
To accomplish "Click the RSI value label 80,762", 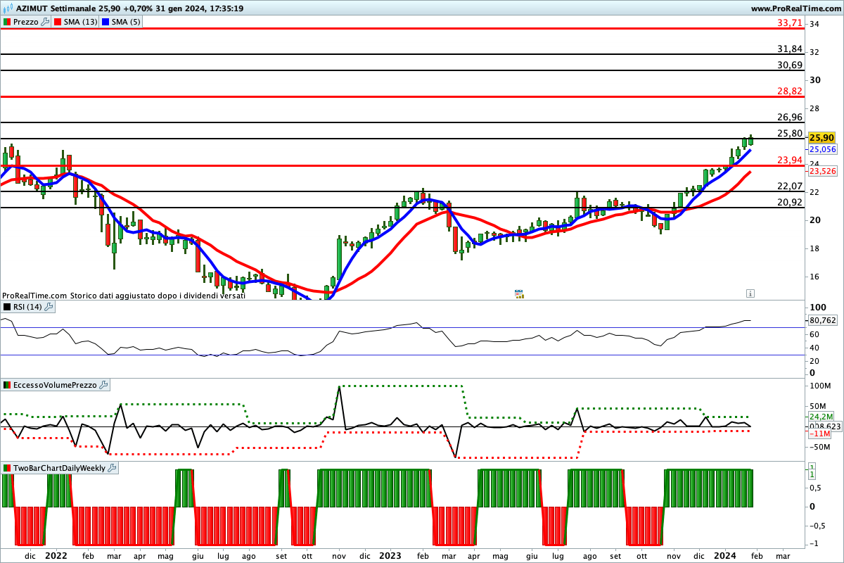I will [x=821, y=320].
